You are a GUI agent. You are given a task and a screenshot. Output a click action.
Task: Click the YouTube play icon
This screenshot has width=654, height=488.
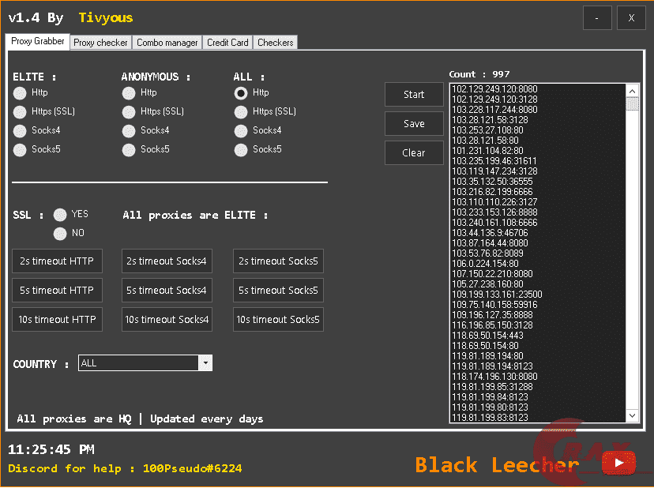618,463
